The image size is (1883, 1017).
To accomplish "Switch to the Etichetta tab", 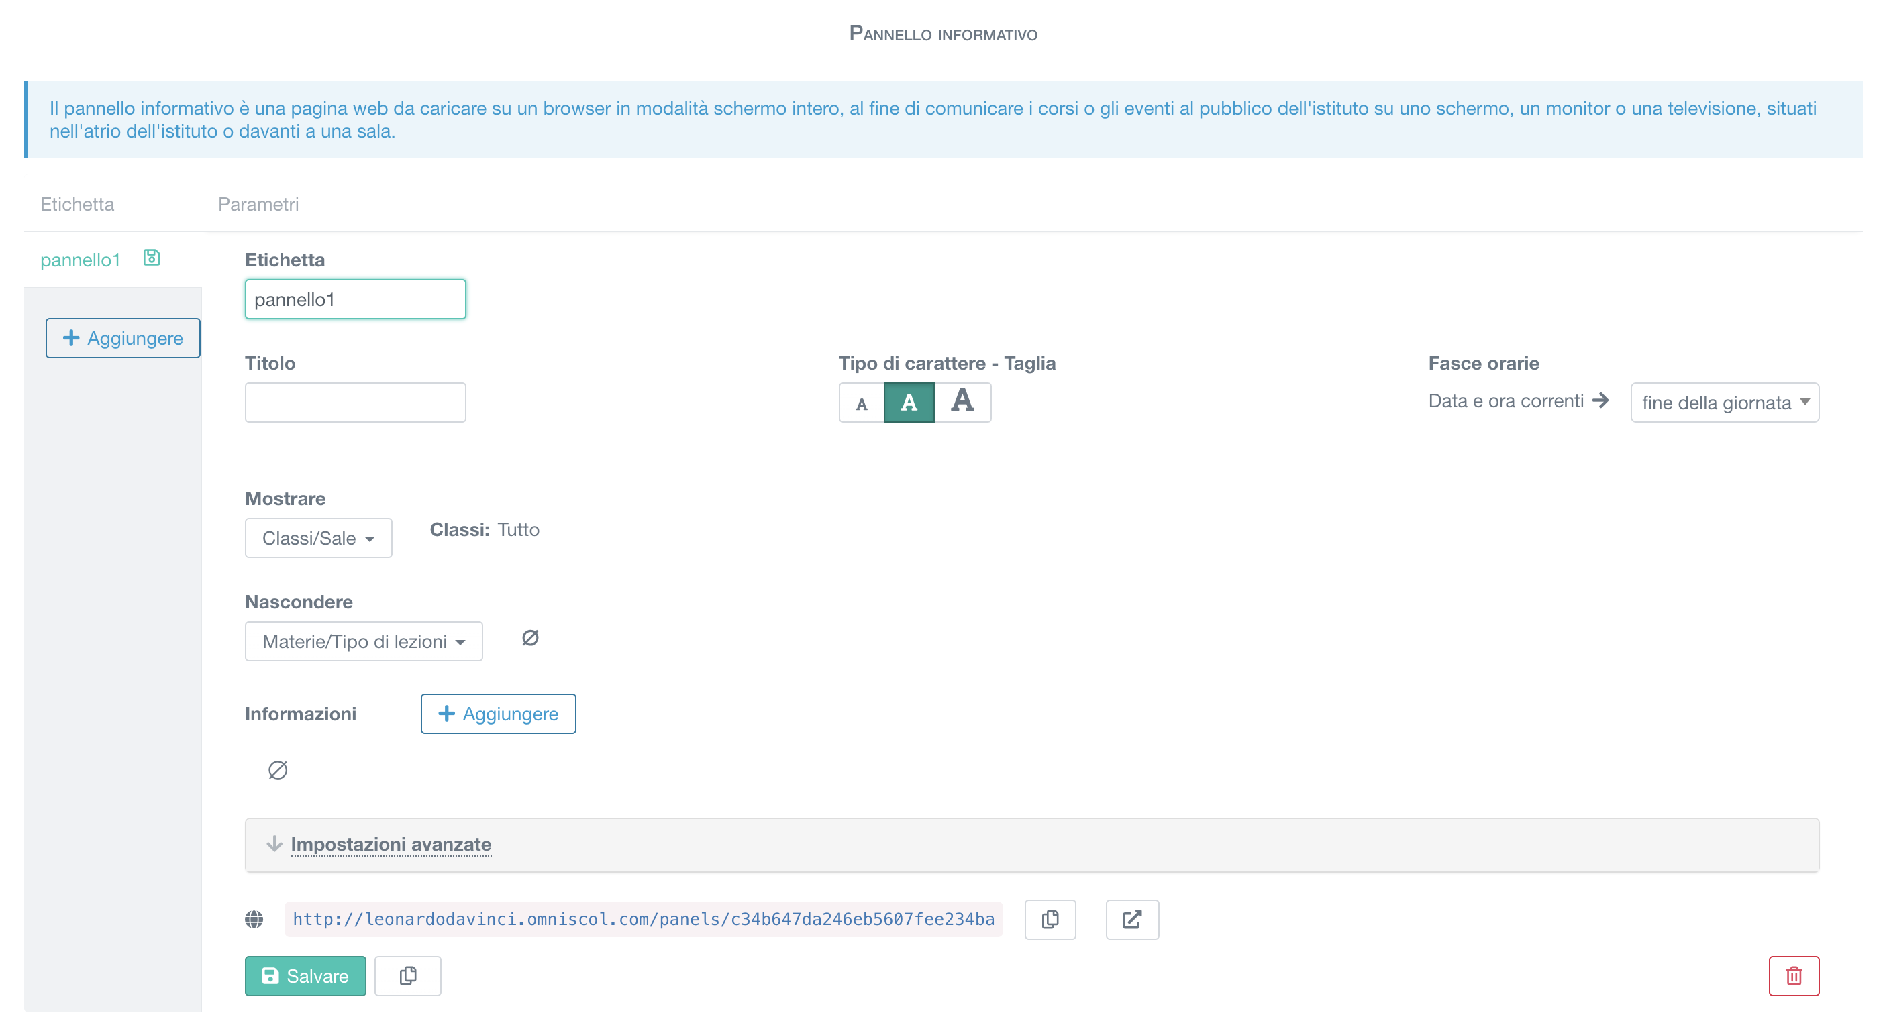I will 77,204.
